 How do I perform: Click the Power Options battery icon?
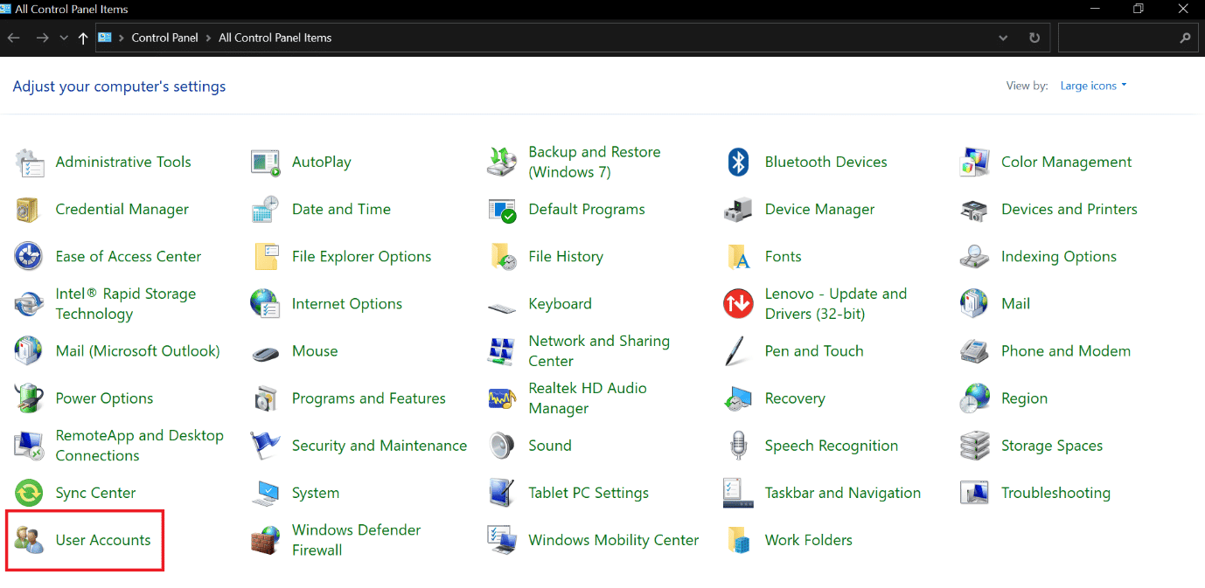(x=29, y=398)
